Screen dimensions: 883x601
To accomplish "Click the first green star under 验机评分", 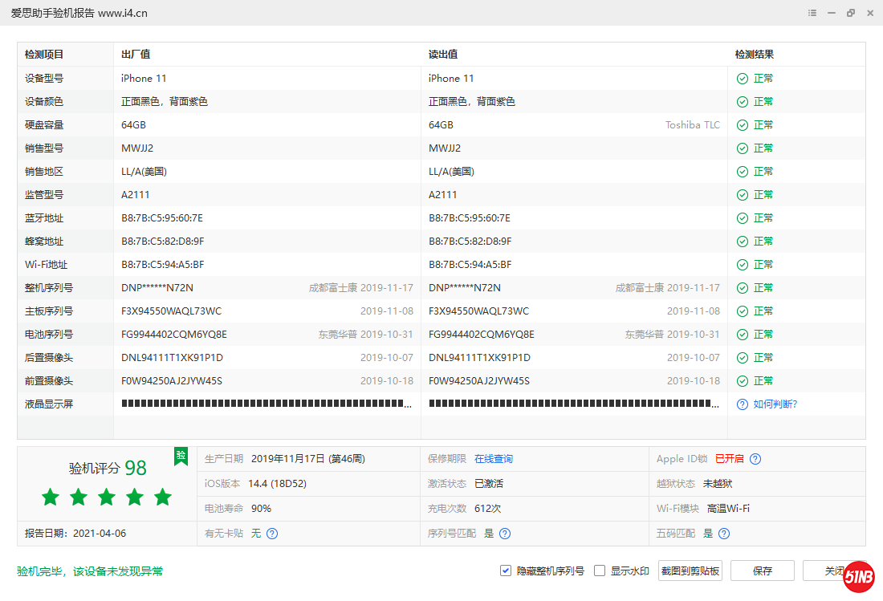I will (51, 497).
